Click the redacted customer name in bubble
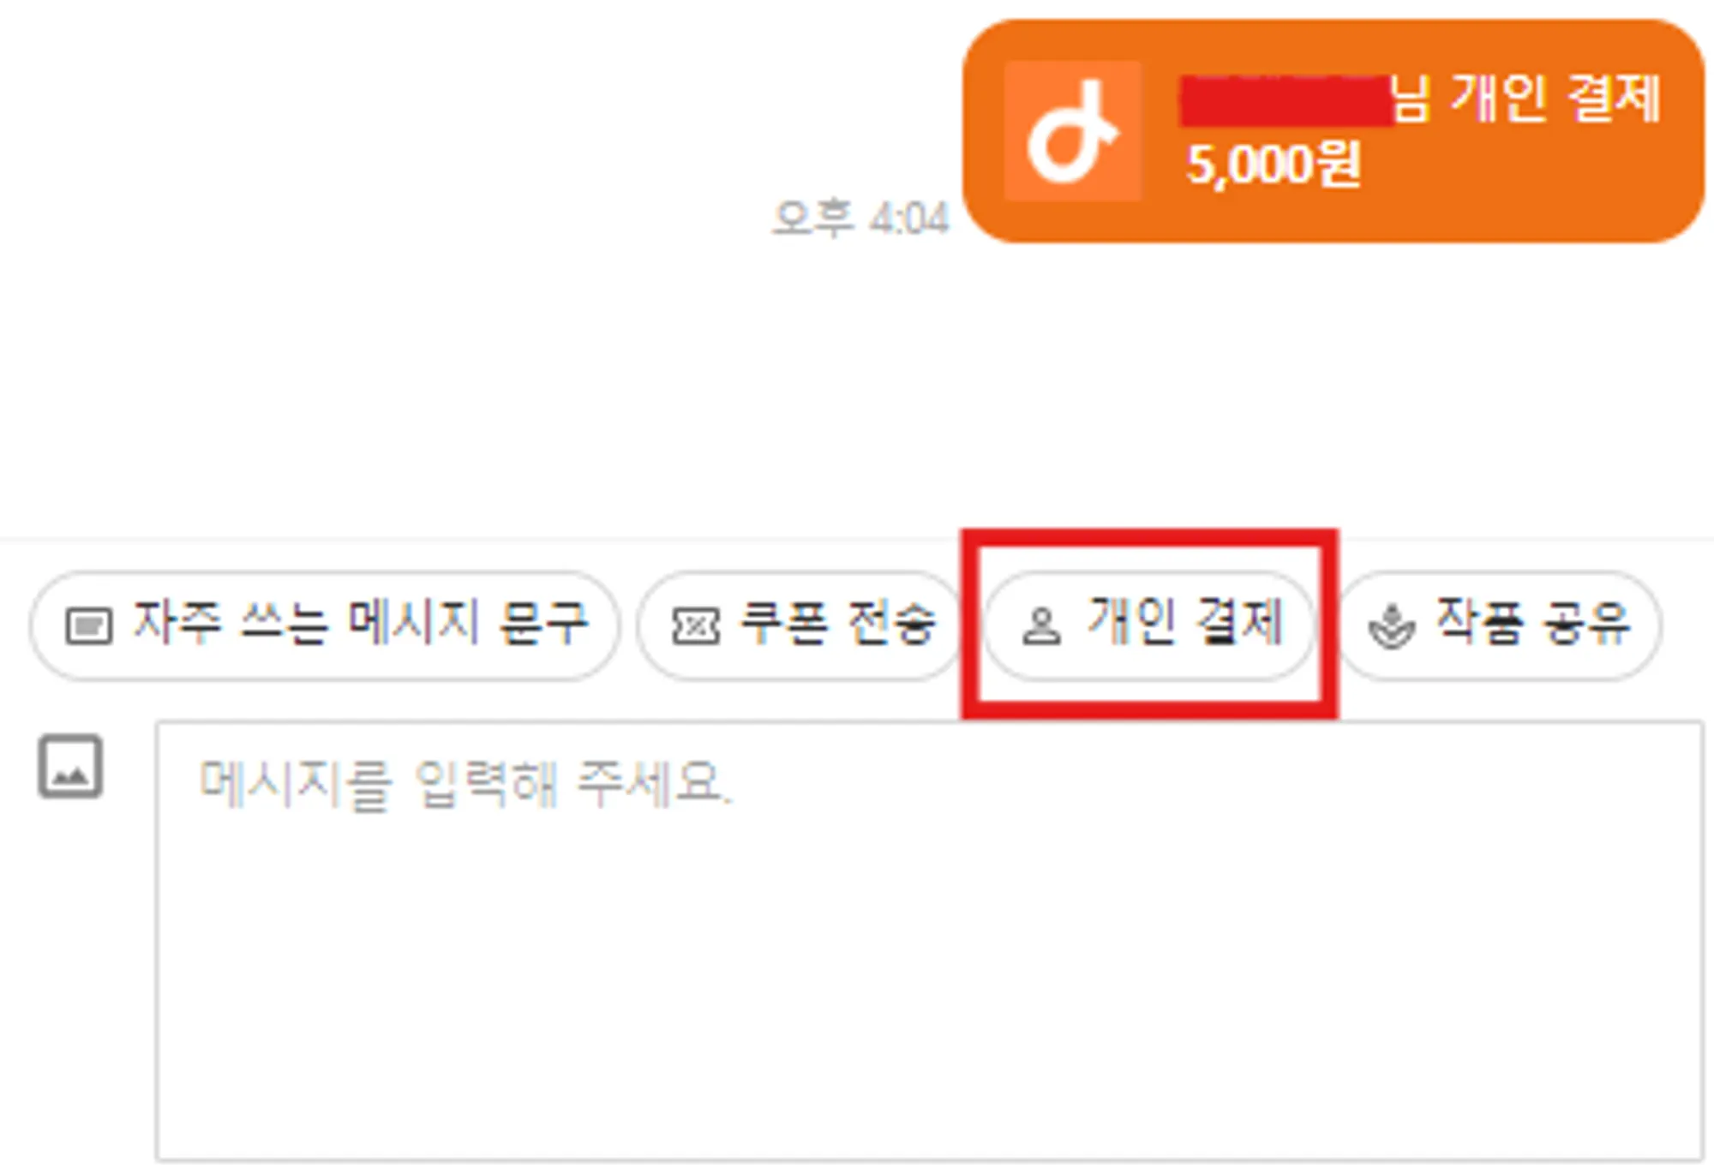Viewport: 1714px width, 1172px height. coord(1285,101)
